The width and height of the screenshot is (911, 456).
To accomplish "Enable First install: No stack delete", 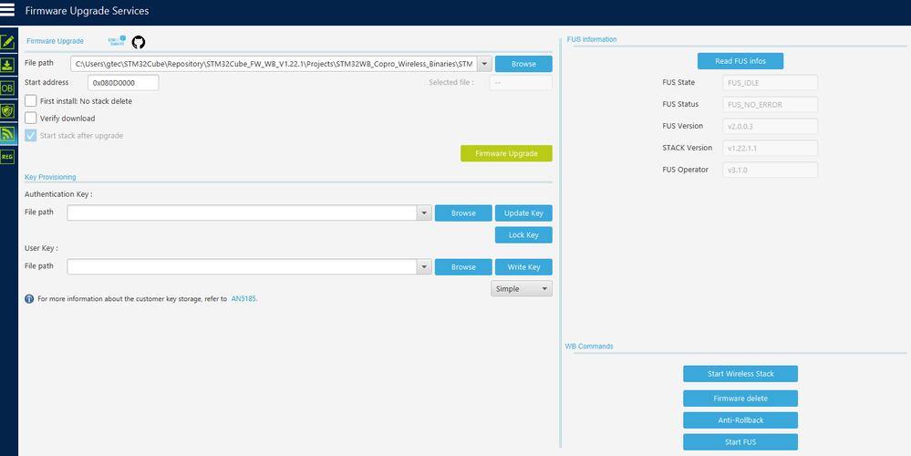I will tap(31, 101).
